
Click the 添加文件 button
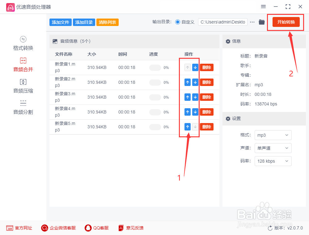(x=61, y=22)
